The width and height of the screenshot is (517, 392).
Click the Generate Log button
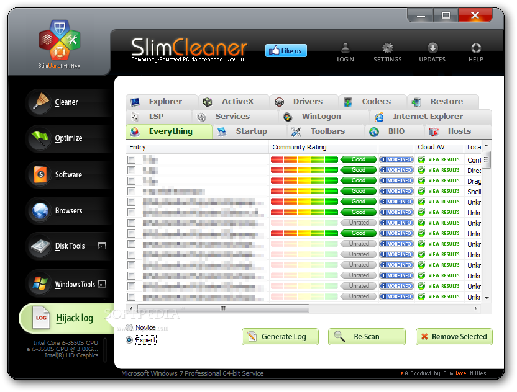pos(280,337)
